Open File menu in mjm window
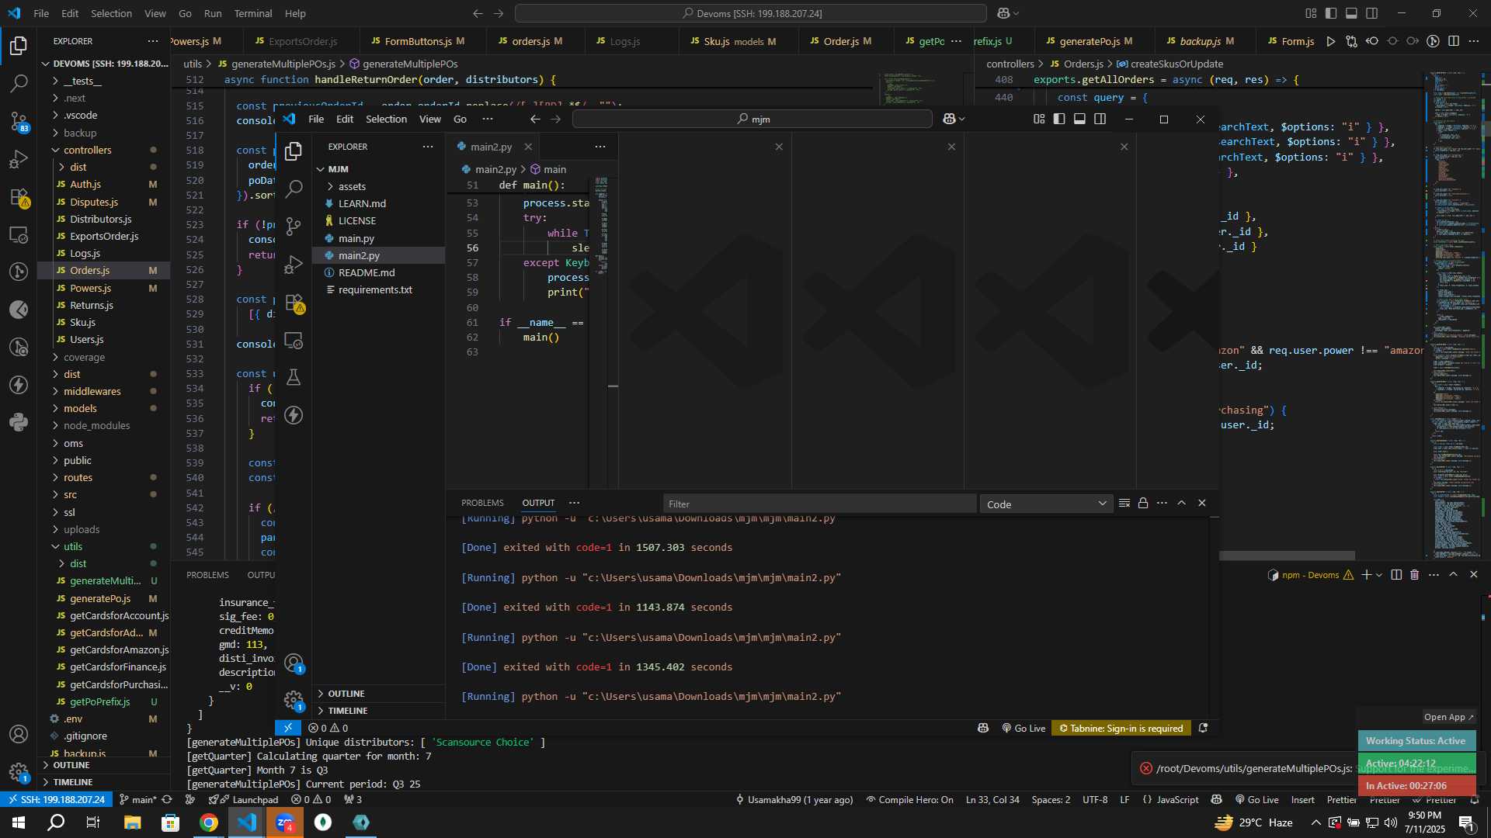The height and width of the screenshot is (838, 1491). coord(316,119)
